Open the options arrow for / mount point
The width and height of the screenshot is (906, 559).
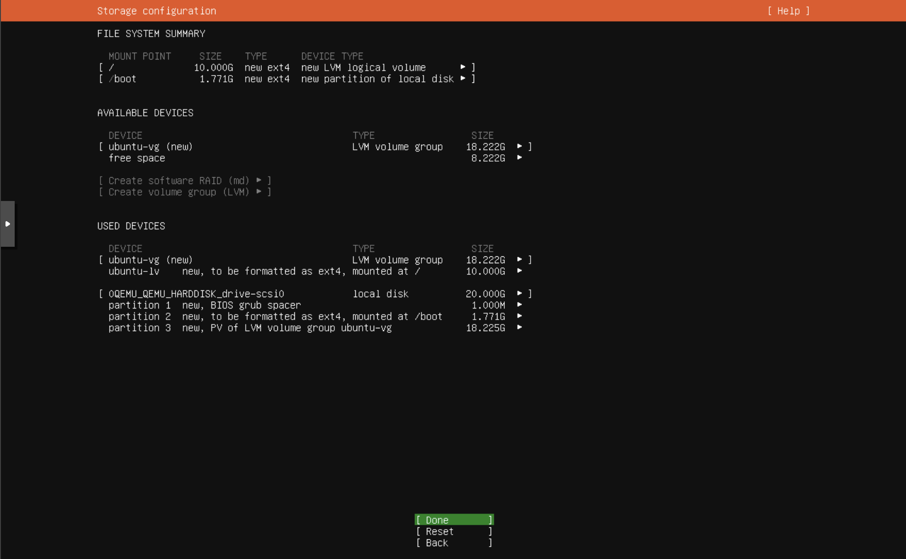point(463,67)
